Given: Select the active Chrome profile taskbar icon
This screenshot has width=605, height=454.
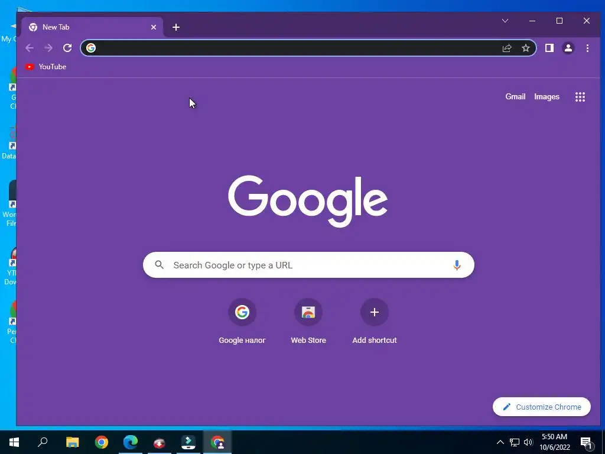Looking at the screenshot, I should tap(217, 442).
